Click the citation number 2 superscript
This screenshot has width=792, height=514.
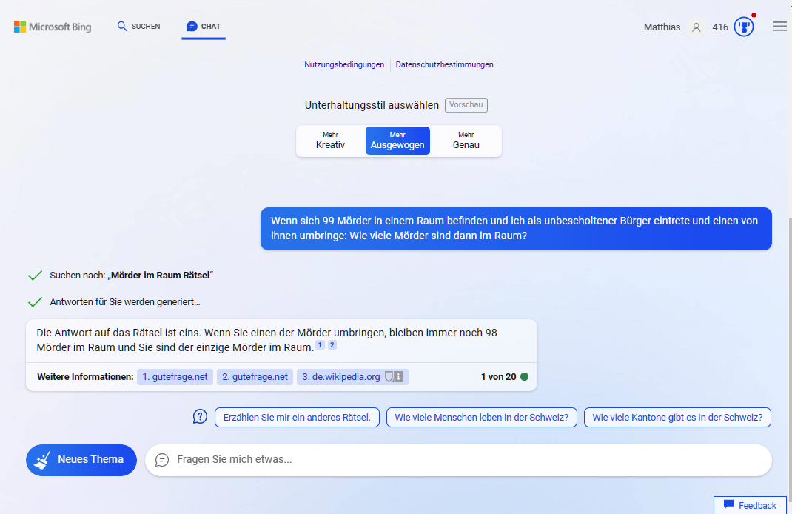coord(332,345)
